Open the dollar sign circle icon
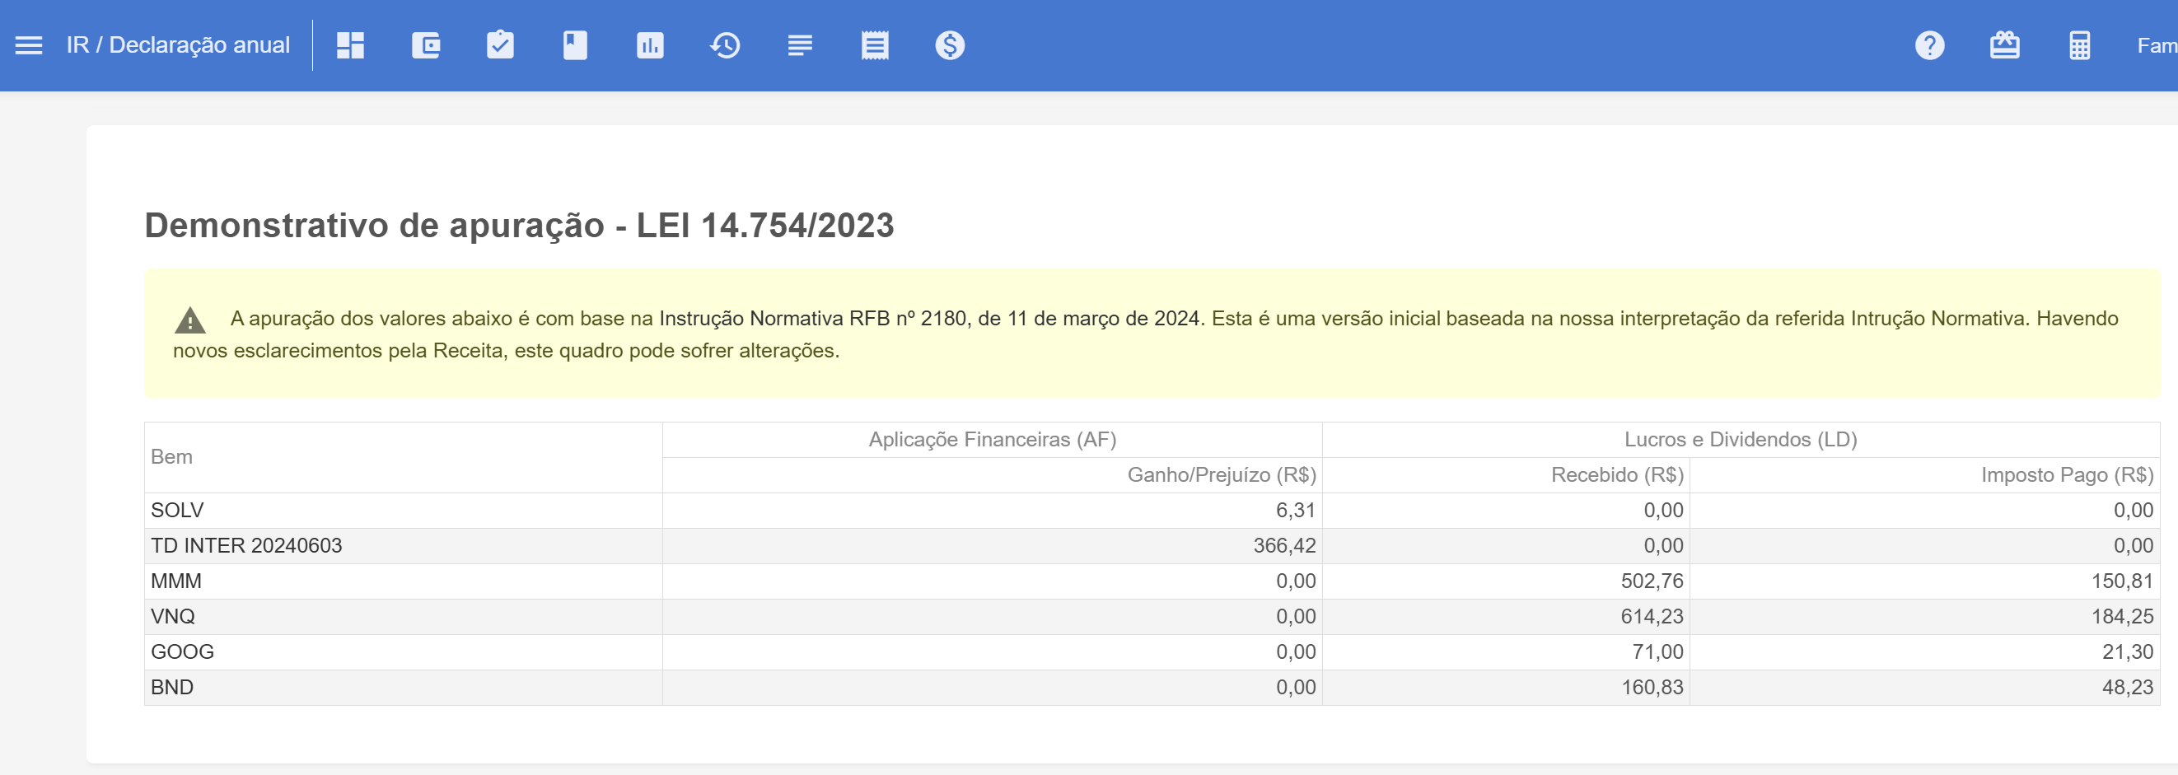Viewport: 2178px width, 775px height. [950, 45]
